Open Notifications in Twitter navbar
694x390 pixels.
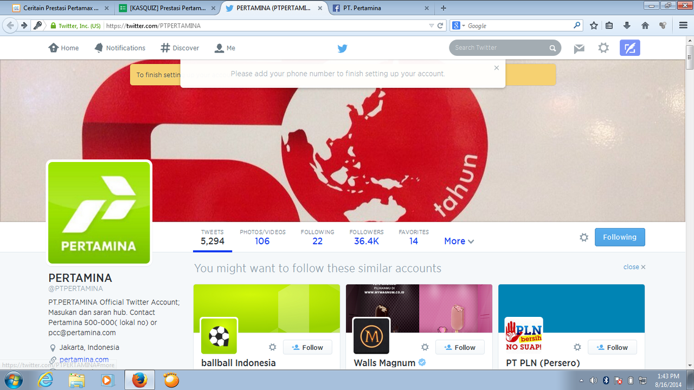pos(119,48)
